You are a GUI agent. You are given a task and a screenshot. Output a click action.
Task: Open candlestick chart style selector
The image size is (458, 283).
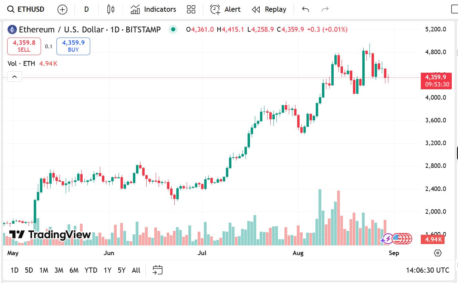tap(111, 9)
